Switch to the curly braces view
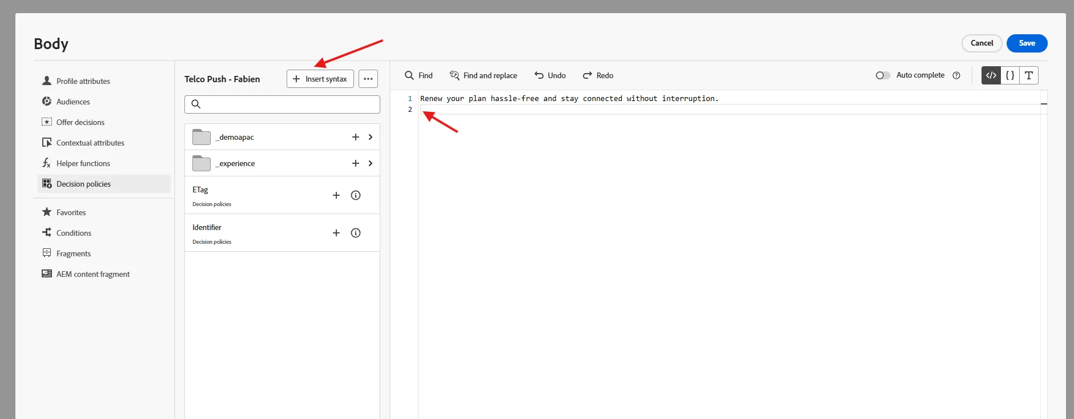This screenshot has width=1074, height=419. (1010, 75)
